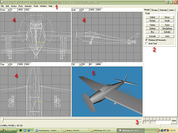The image size is (178, 133).
Task: Enable the Auto Tool checkbox
Action: click(x=147, y=43)
